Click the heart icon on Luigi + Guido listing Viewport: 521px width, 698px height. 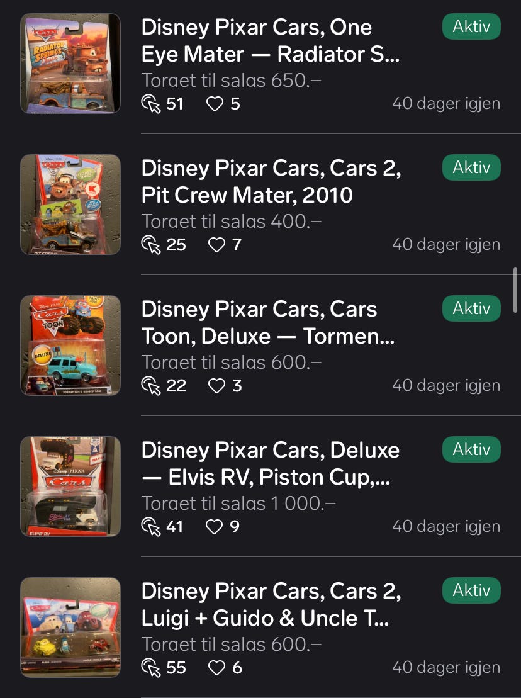click(216, 668)
